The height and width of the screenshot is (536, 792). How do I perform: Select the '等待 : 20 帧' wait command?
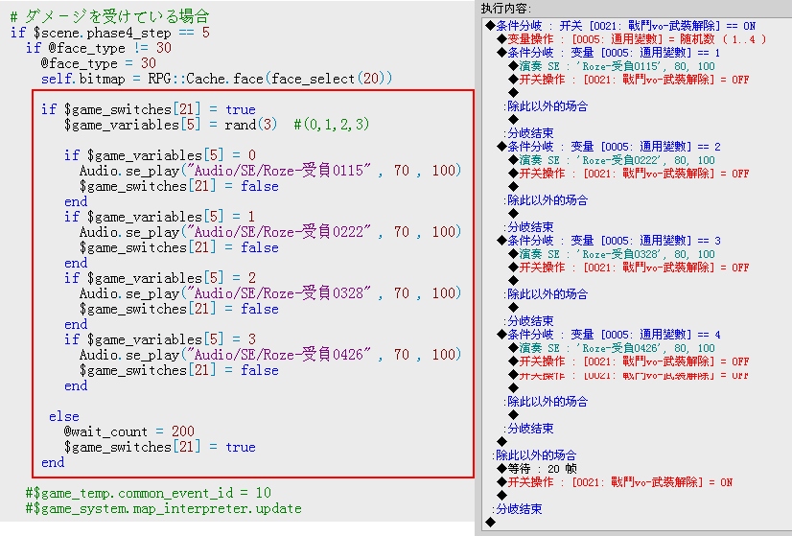[x=537, y=469]
